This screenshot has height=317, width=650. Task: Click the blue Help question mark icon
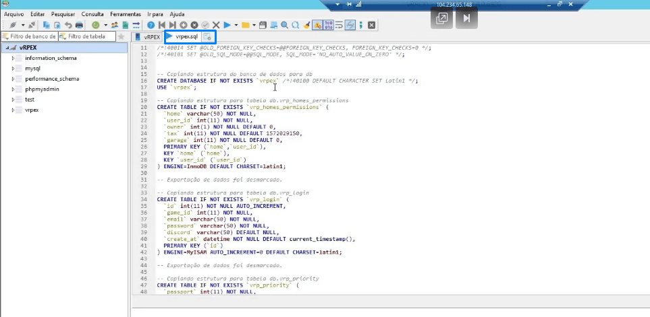point(151,25)
